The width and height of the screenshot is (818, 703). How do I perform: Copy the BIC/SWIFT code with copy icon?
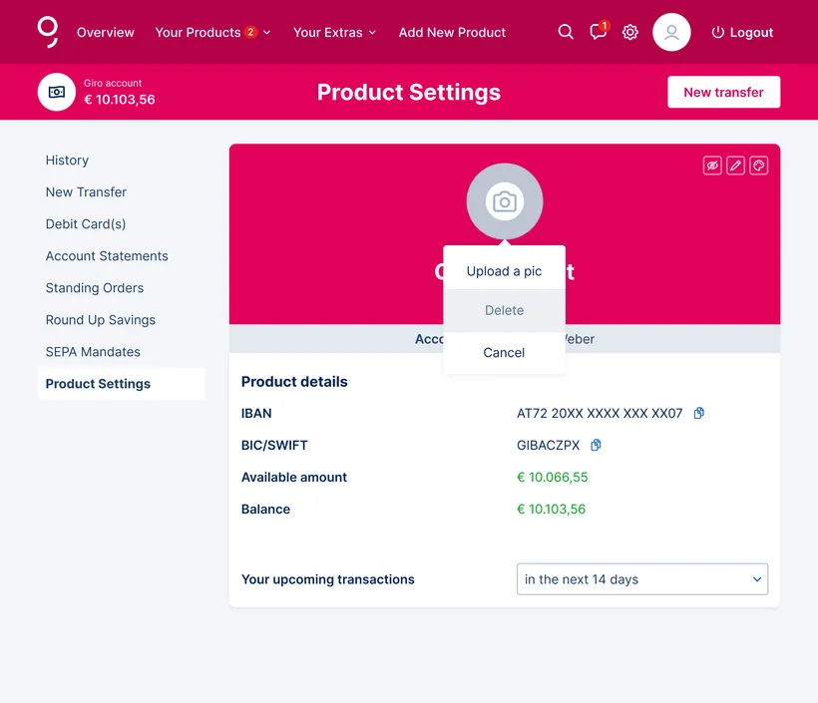point(597,445)
